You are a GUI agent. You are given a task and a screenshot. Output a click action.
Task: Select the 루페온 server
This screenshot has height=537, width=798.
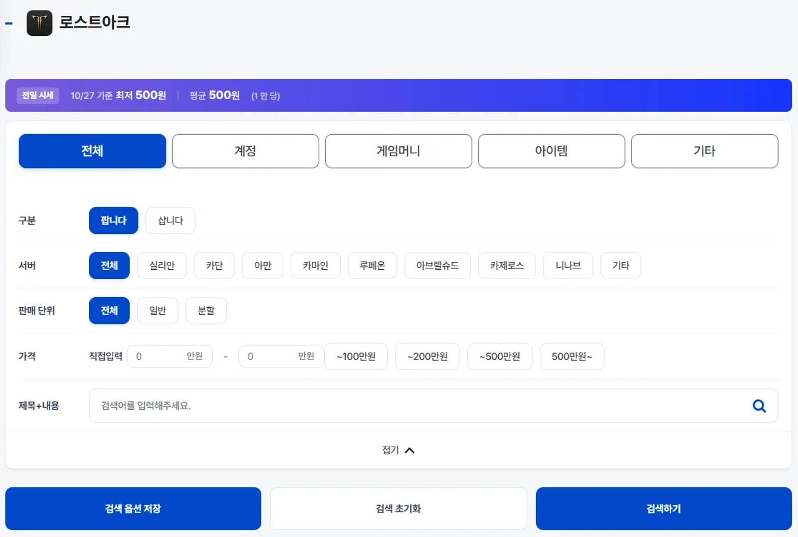(373, 266)
